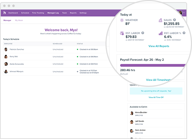Go to the Schedule menu item
The image size is (192, 139).
pyautogui.click(x=25, y=13)
